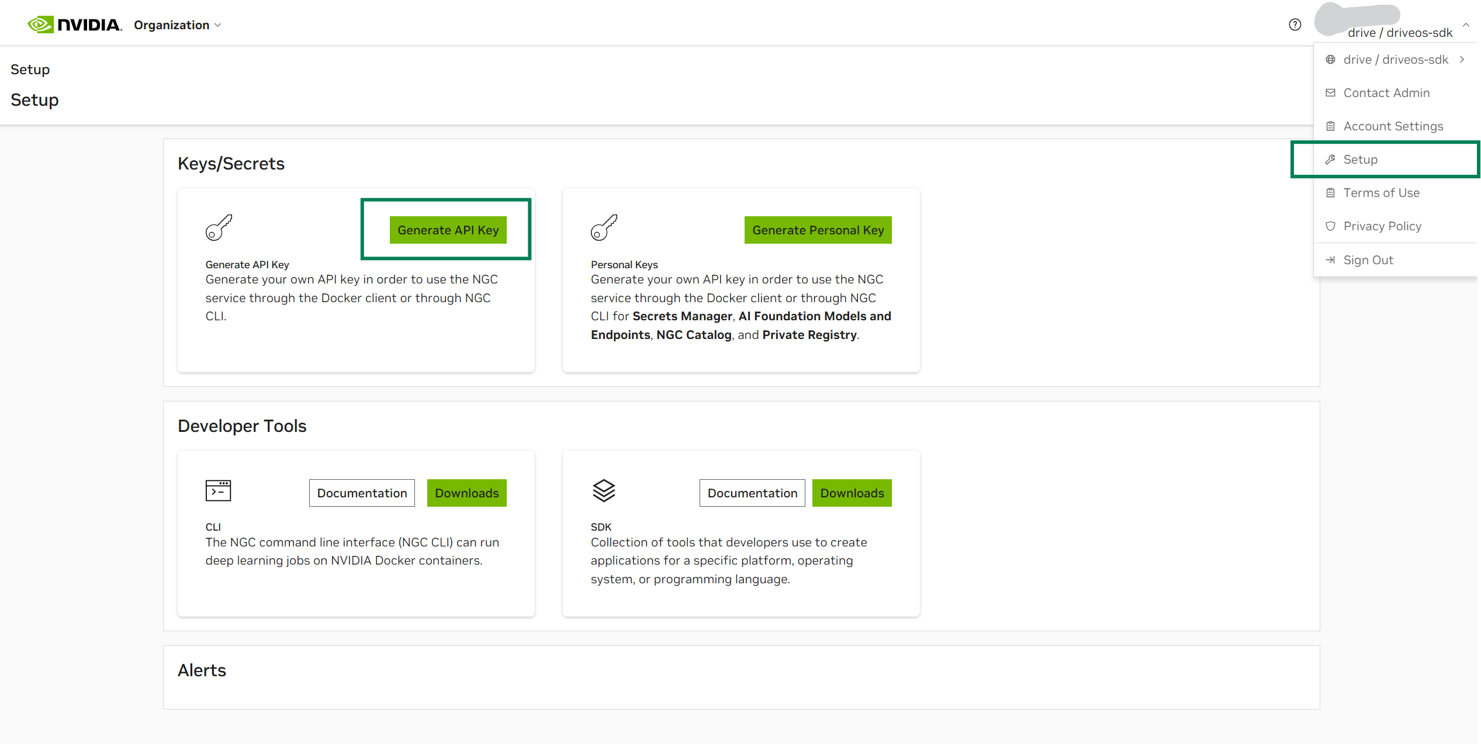
Task: Choose Sign Out from the menu
Action: 1395,260
